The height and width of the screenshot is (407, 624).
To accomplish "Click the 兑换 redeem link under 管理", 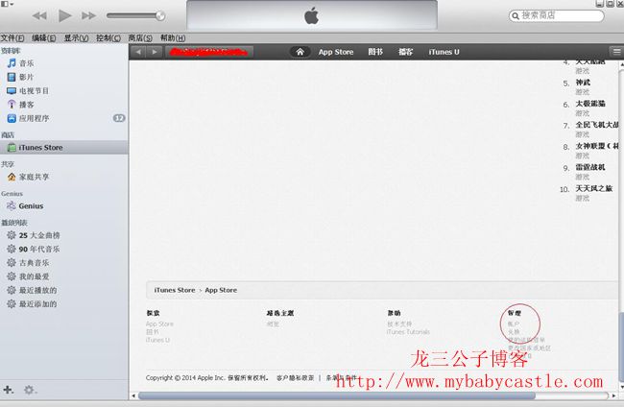I will (514, 332).
